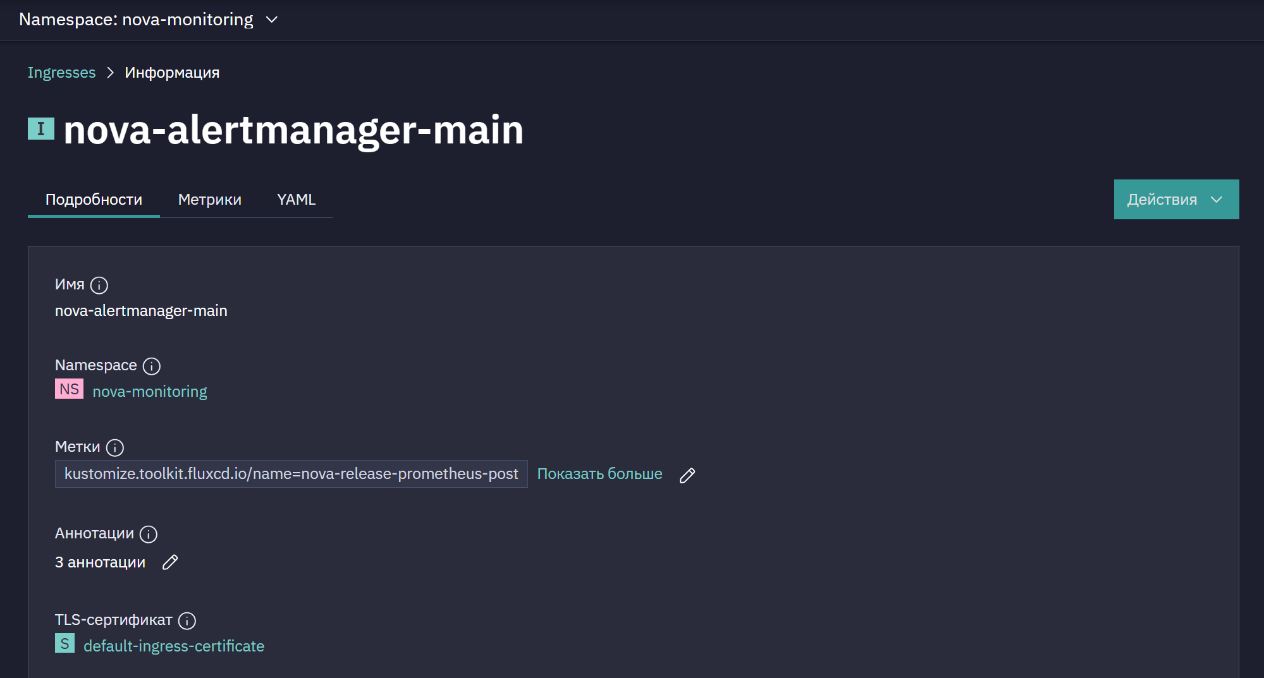Click the info icon next to TLS-сертификат
The image size is (1264, 678).
click(187, 621)
